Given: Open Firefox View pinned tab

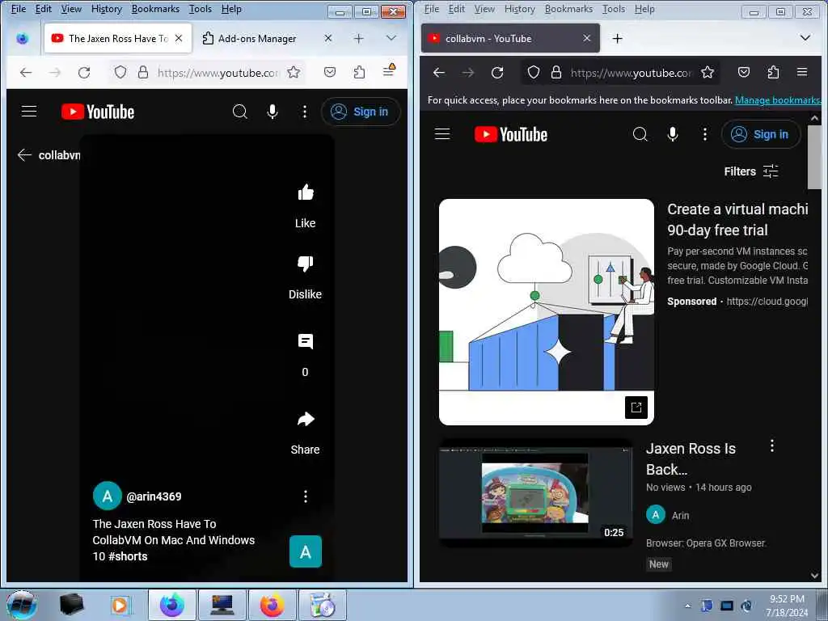Looking at the screenshot, I should tap(22, 39).
